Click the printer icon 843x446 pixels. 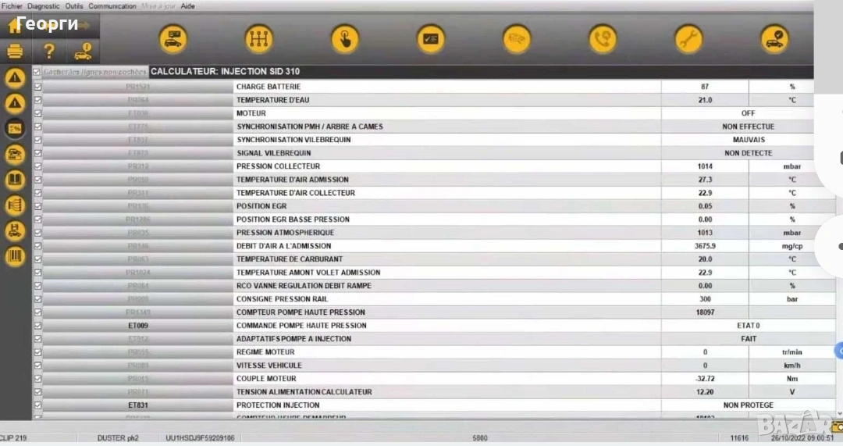click(15, 52)
